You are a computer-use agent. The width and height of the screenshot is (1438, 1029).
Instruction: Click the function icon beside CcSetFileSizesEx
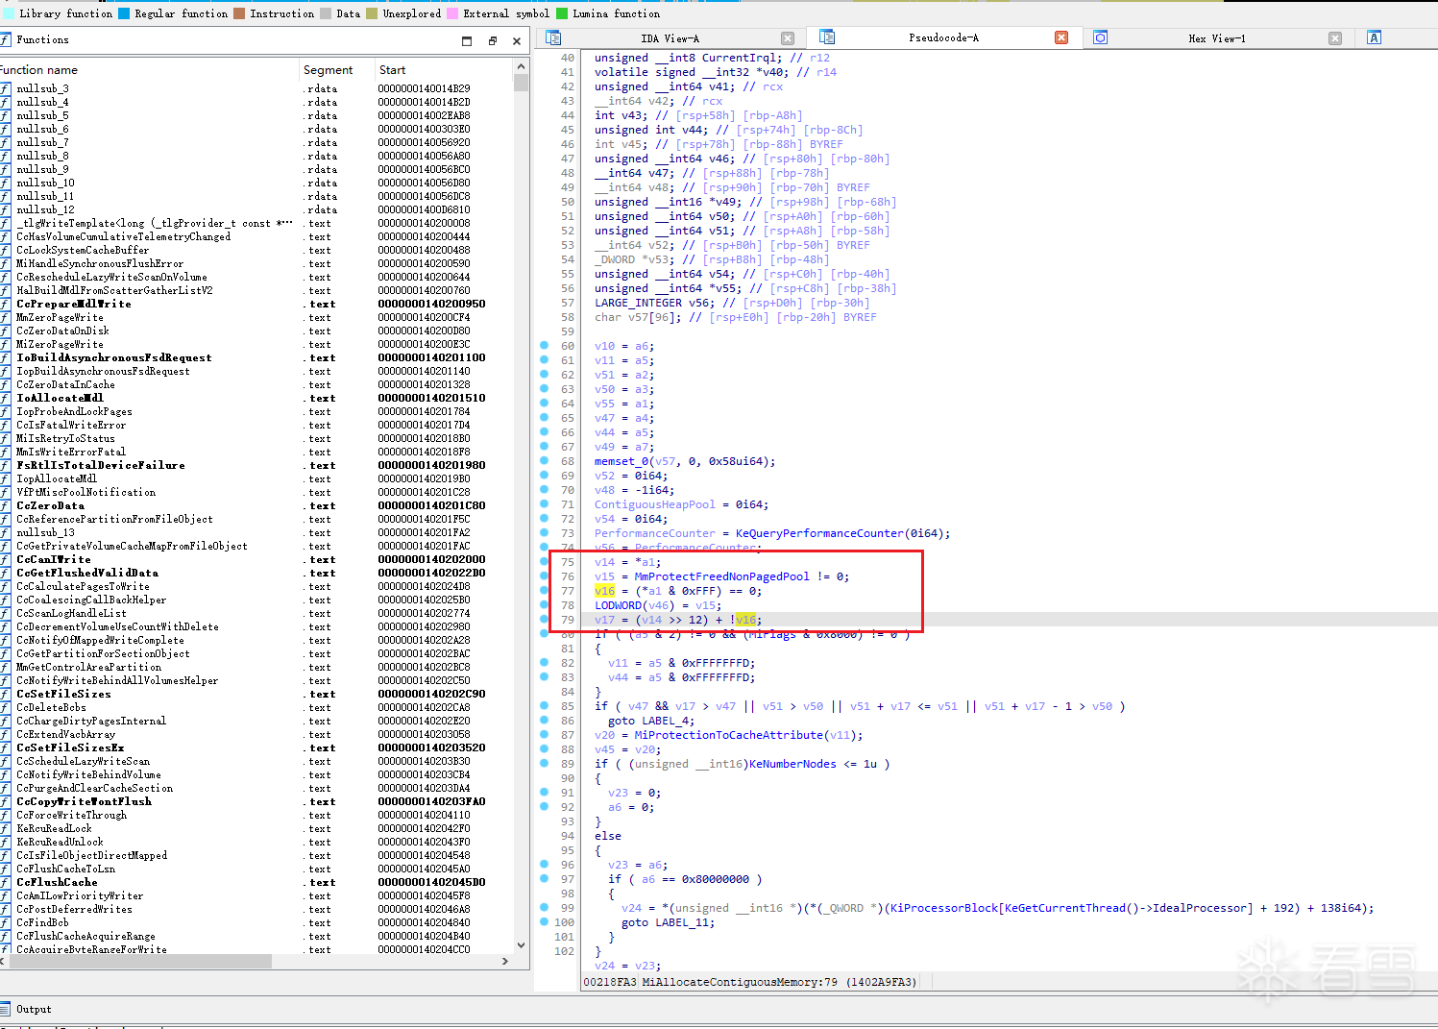5,747
